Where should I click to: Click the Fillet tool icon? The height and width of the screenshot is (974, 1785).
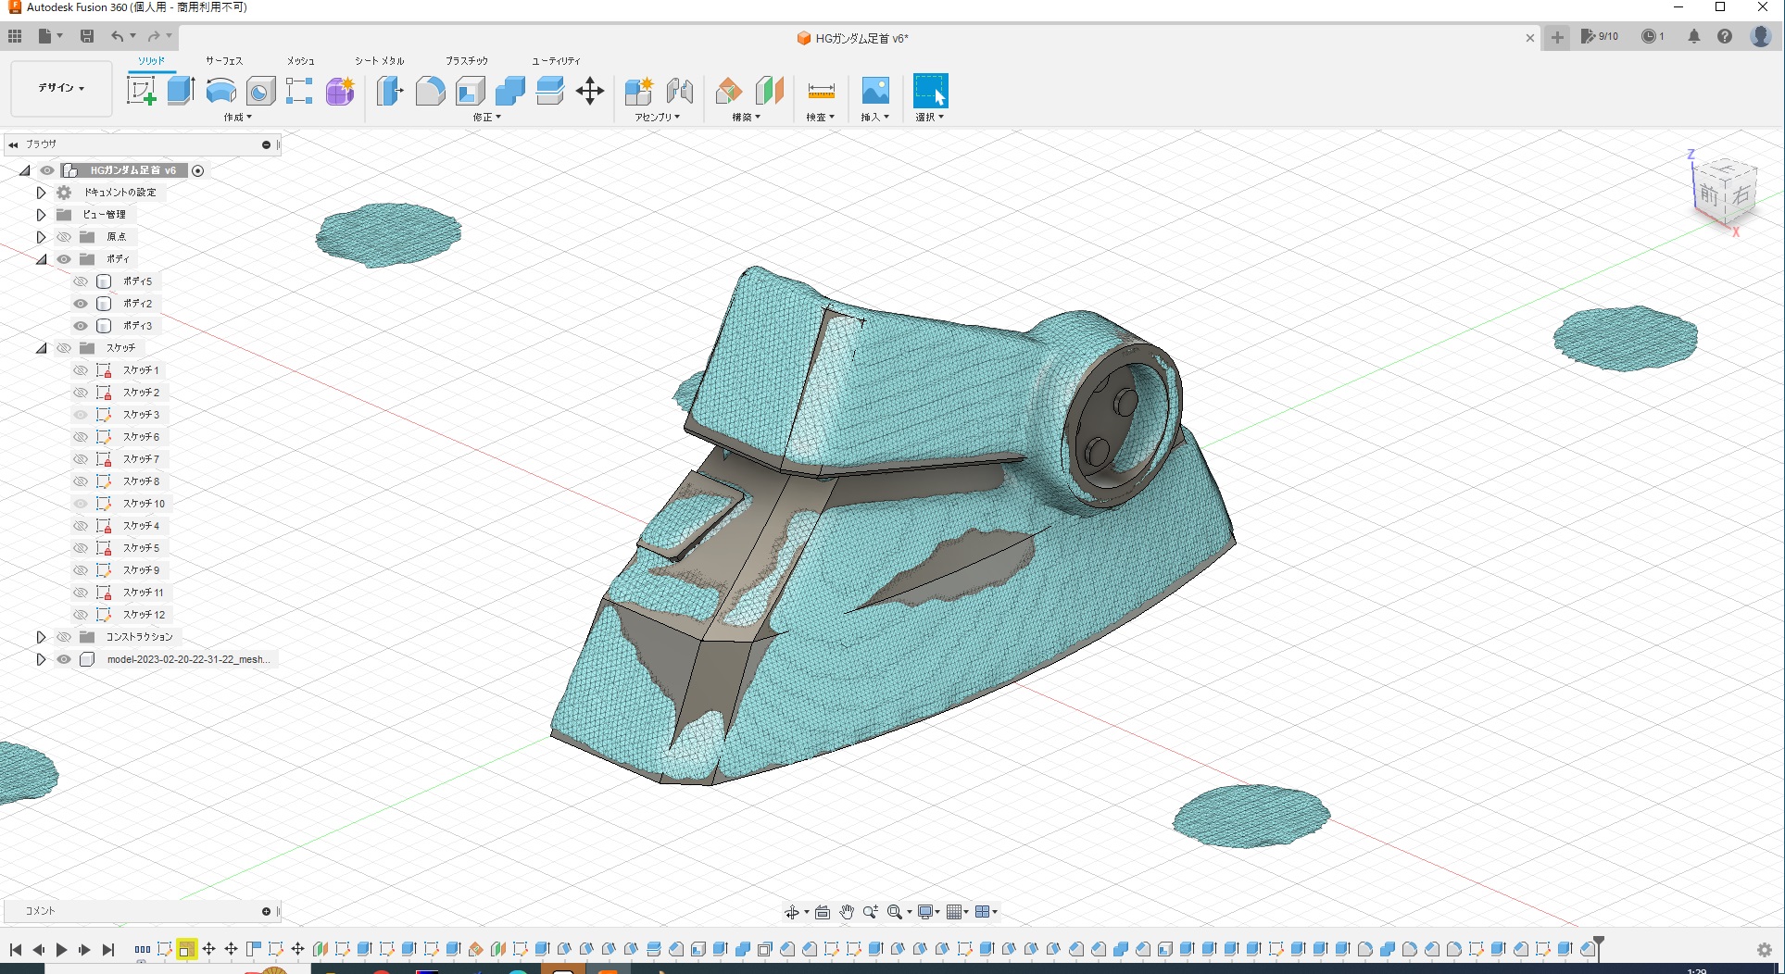pos(430,91)
